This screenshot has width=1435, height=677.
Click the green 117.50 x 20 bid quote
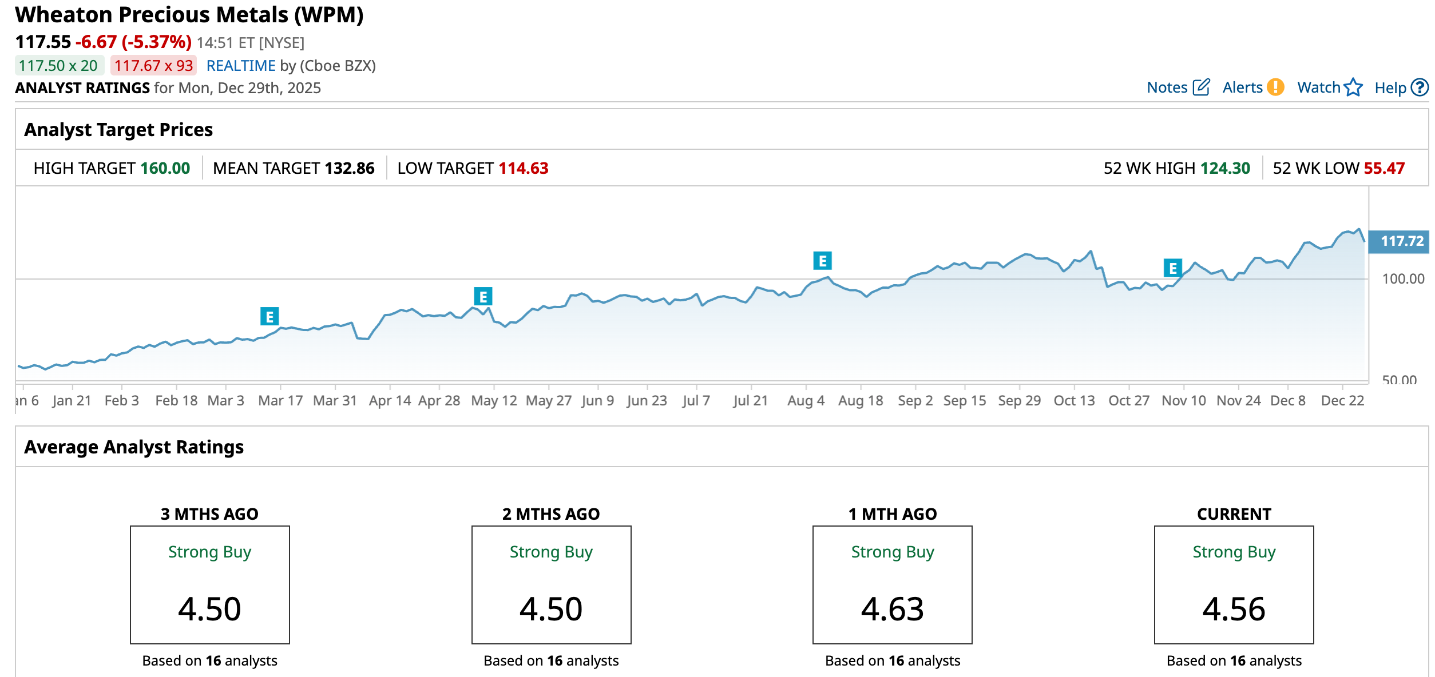[58, 66]
